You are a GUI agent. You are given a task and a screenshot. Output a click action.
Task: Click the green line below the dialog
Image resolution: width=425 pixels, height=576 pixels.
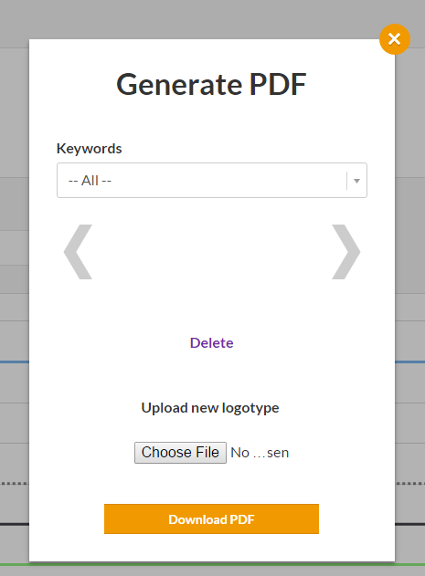tap(212, 564)
